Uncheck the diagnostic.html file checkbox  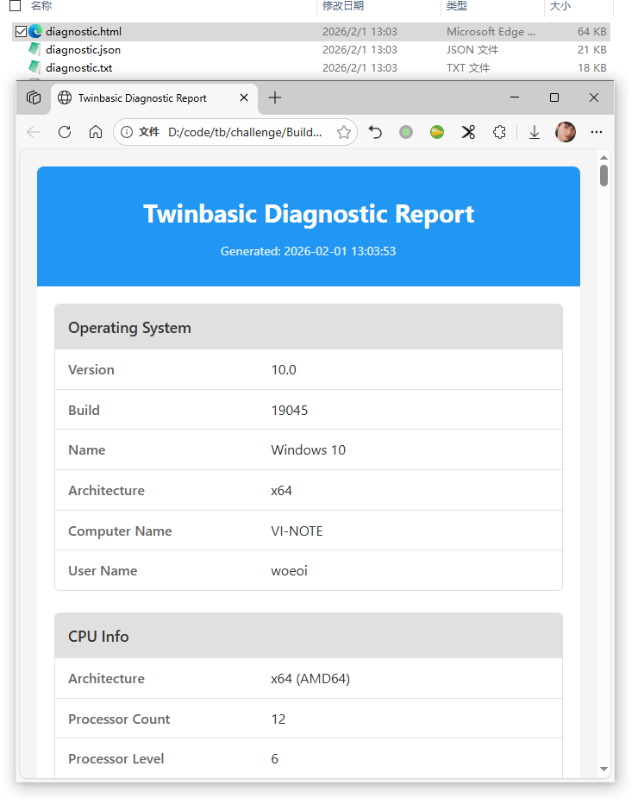coord(21,32)
